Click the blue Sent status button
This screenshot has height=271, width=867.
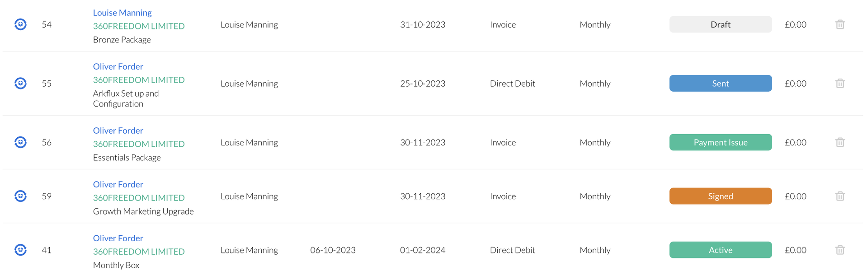(720, 83)
